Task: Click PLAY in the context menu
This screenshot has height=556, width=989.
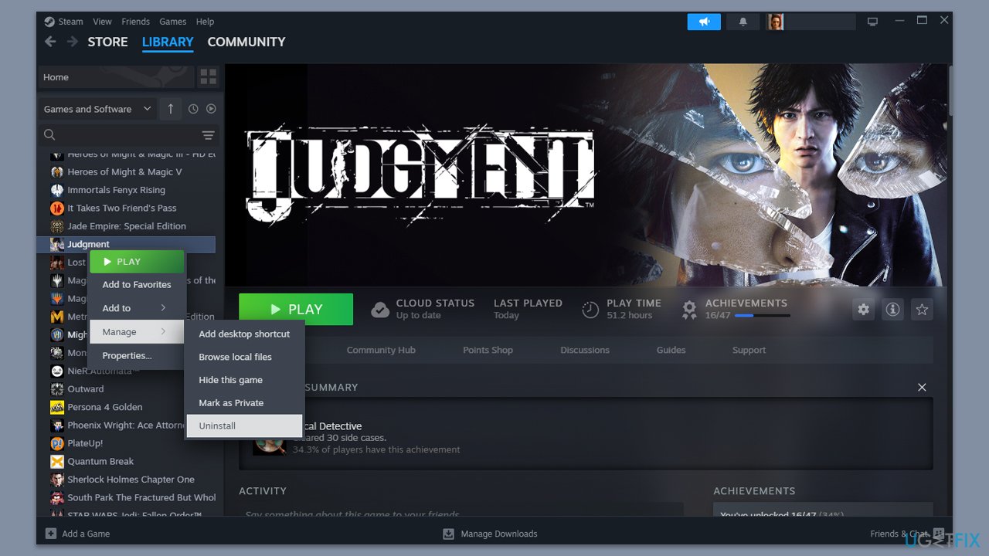Action: (x=137, y=262)
